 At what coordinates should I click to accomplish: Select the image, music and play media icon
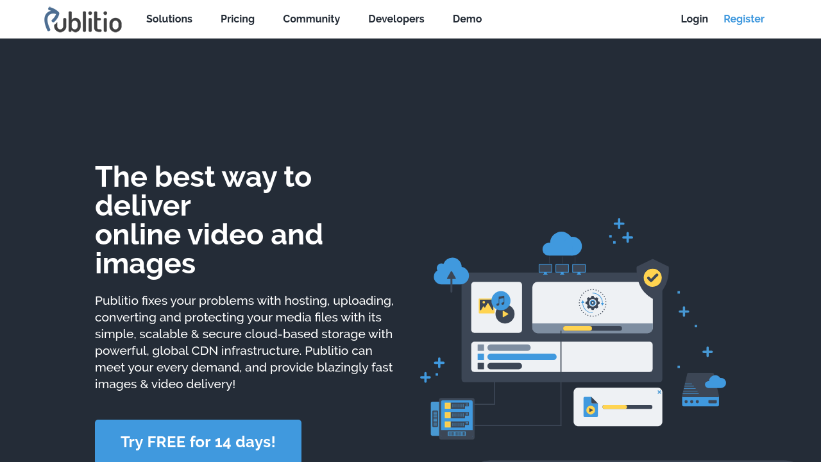tap(496, 307)
